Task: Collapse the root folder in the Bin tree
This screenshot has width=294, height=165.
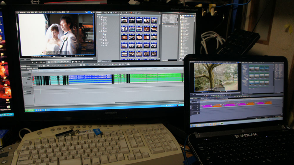Action: click(98, 16)
